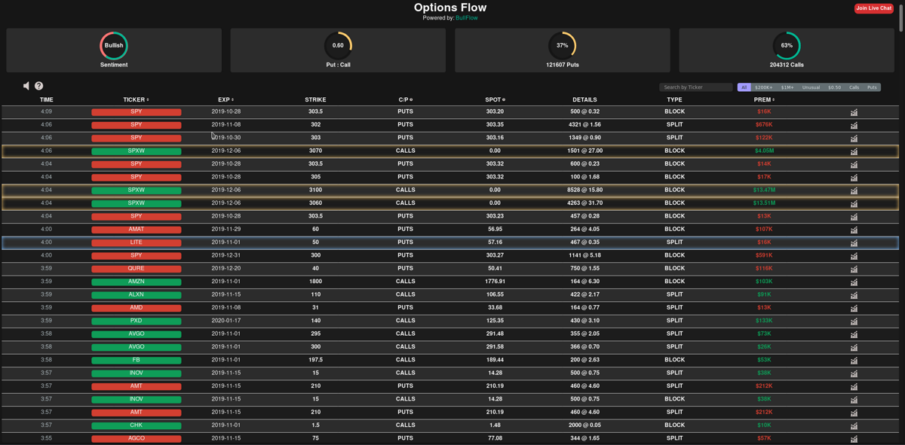
Task: Select the All filter tab
Action: [x=744, y=87]
